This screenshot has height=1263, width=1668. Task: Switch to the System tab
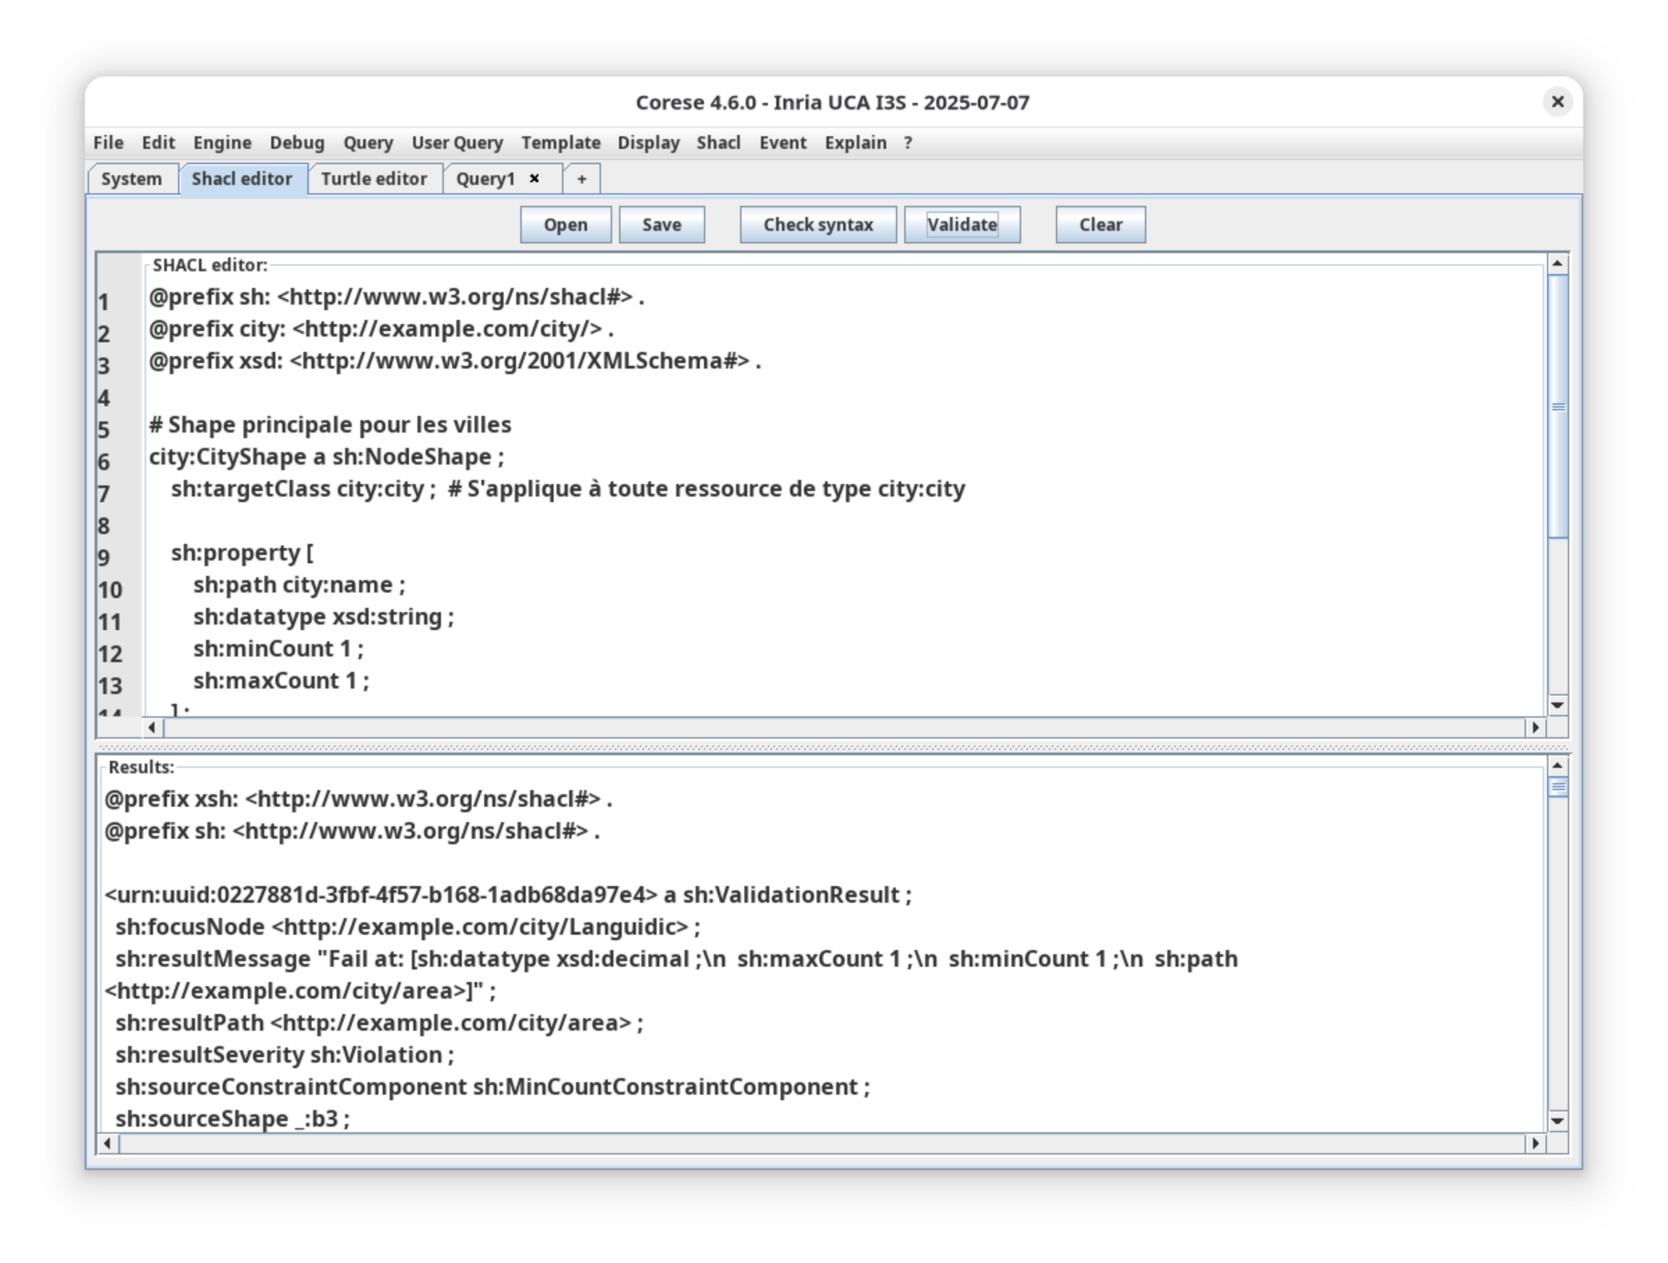131,179
